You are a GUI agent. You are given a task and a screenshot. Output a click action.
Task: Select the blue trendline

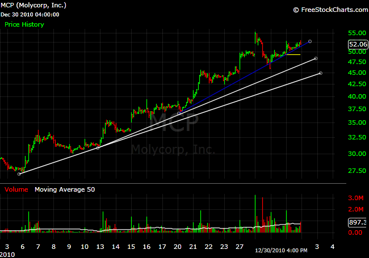[x=245, y=77]
